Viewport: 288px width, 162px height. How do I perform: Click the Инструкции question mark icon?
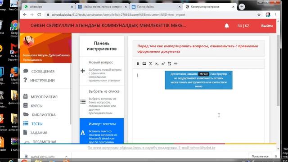click(25, 80)
